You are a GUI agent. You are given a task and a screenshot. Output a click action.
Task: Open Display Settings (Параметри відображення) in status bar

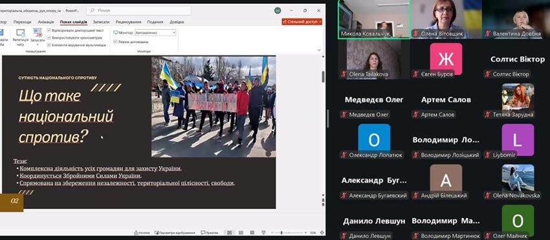pos(175,233)
